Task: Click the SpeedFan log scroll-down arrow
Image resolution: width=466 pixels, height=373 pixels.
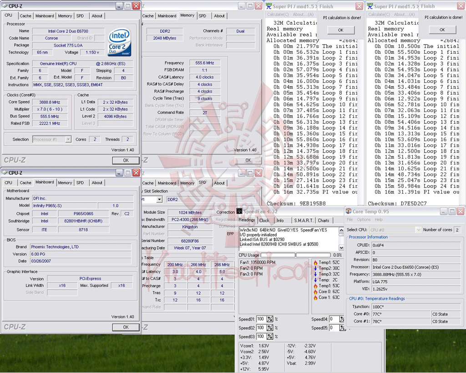Action: (x=341, y=247)
